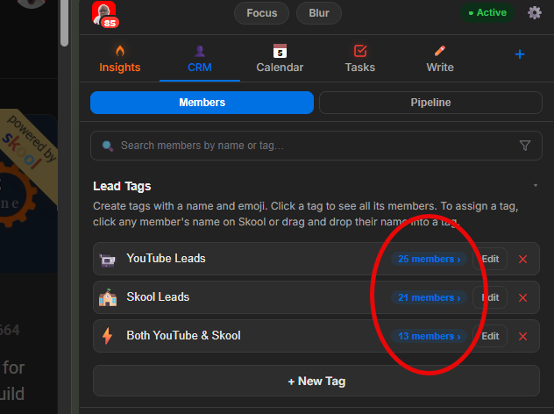Remove Both YouTube & Skool tag via X

[x=522, y=336]
